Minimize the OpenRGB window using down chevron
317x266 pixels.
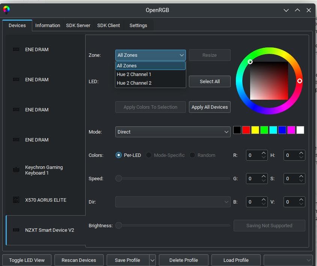point(286,10)
